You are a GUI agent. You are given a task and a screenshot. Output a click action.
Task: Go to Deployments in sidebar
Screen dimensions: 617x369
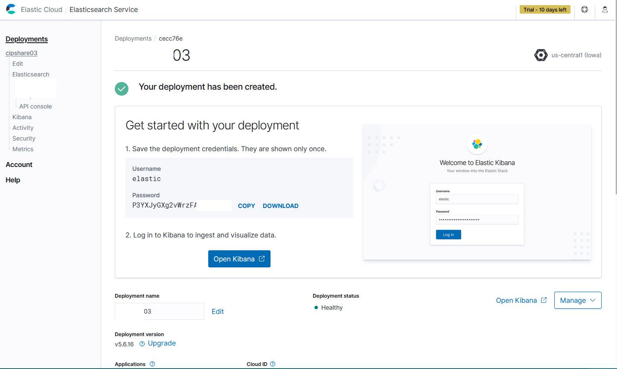[x=26, y=39]
